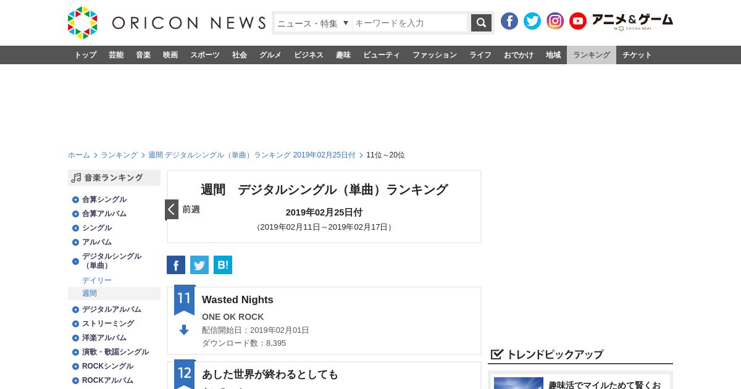The image size is (741, 389).
Task: Open Wasted Nights song title
Action: pyautogui.click(x=238, y=299)
